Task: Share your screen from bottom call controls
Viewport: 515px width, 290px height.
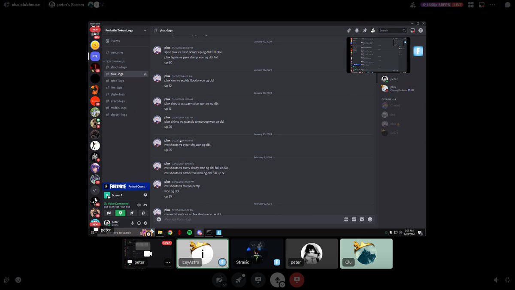Action: click(x=258, y=280)
